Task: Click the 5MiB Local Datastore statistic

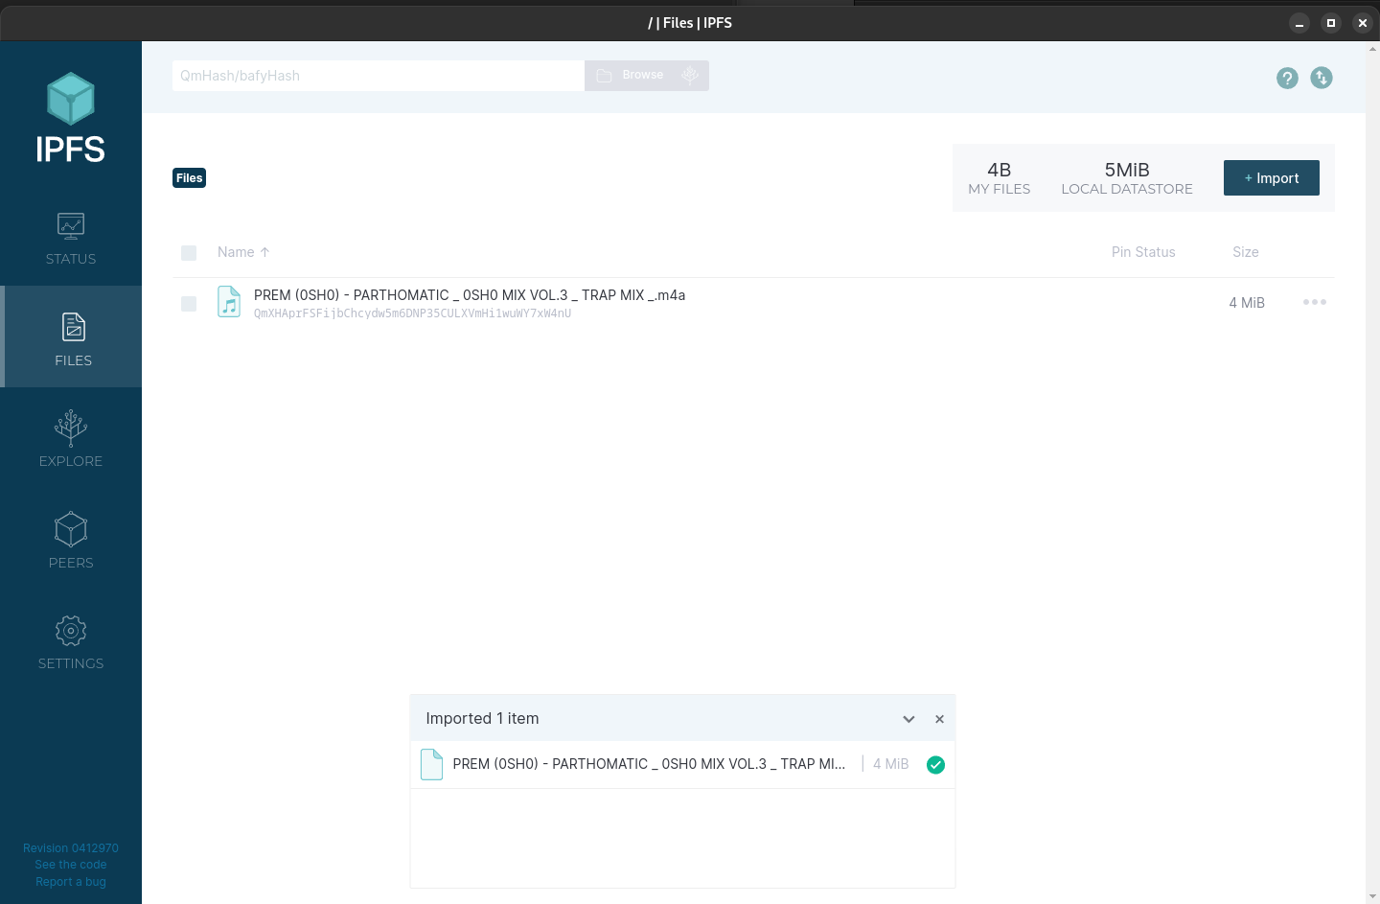Action: pyautogui.click(x=1127, y=178)
